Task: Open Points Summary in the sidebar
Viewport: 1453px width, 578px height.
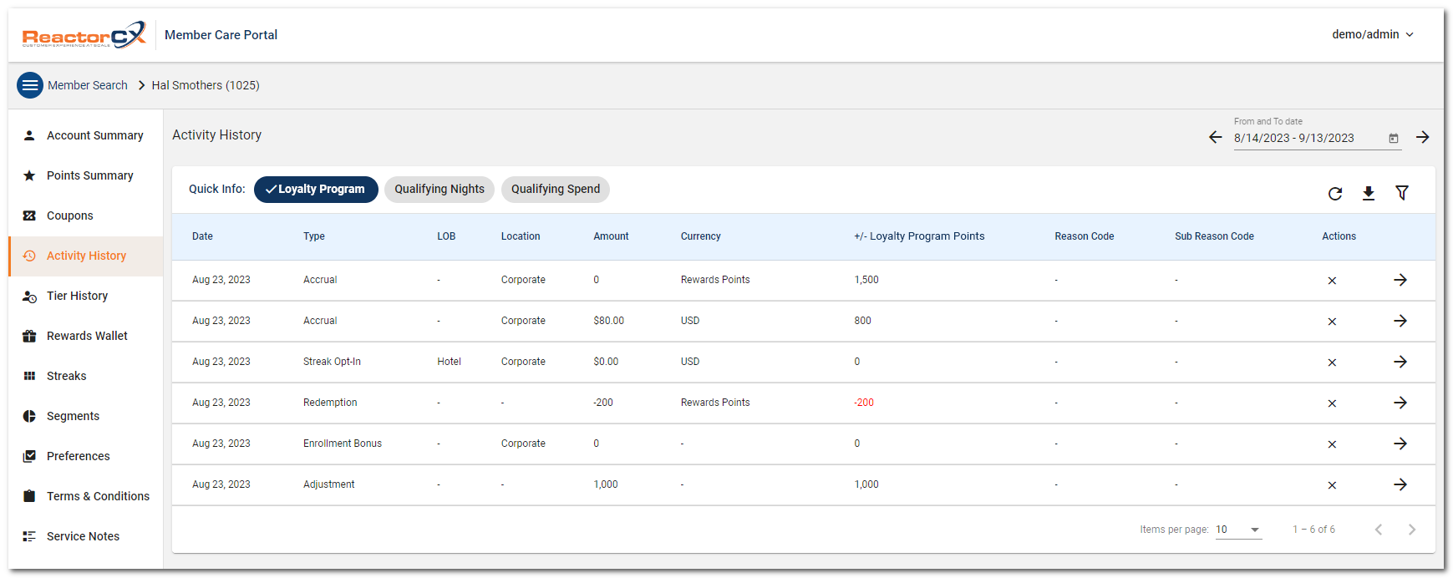Action: (x=89, y=175)
